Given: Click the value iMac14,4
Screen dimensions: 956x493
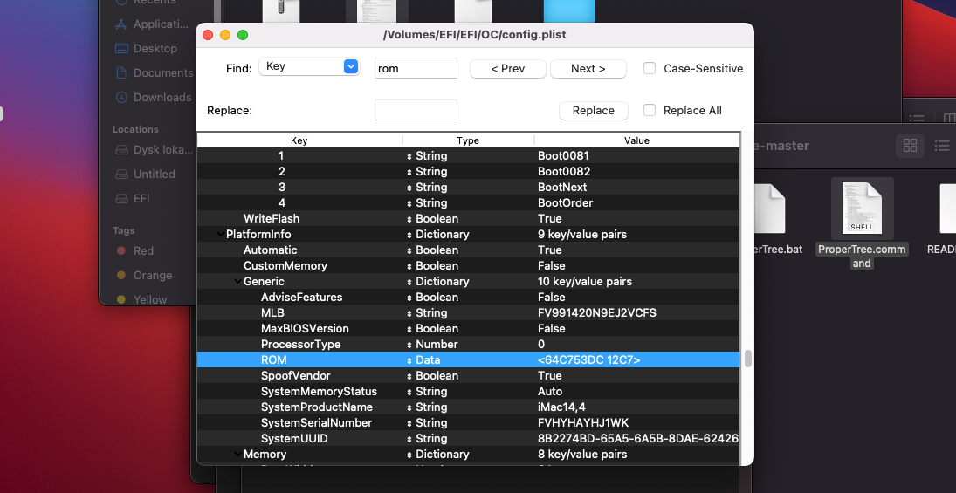Looking at the screenshot, I should tap(561, 407).
